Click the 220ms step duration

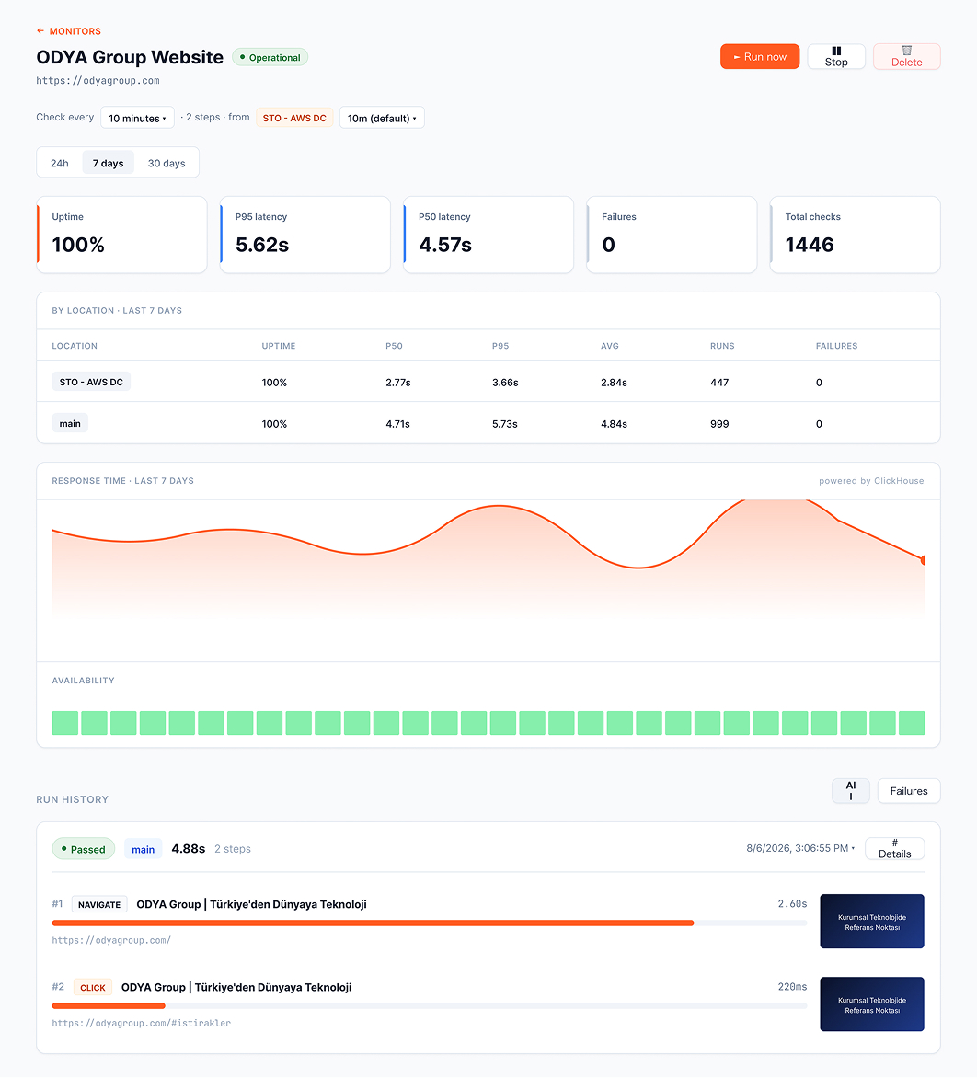point(792,987)
